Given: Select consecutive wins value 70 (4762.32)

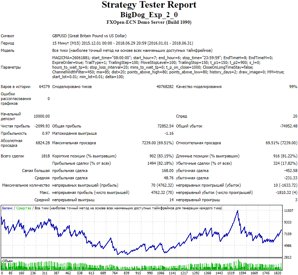Looking at the screenshot, I should point(162,185).
